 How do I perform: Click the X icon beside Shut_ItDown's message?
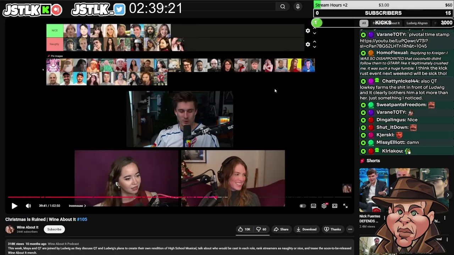click(363, 127)
